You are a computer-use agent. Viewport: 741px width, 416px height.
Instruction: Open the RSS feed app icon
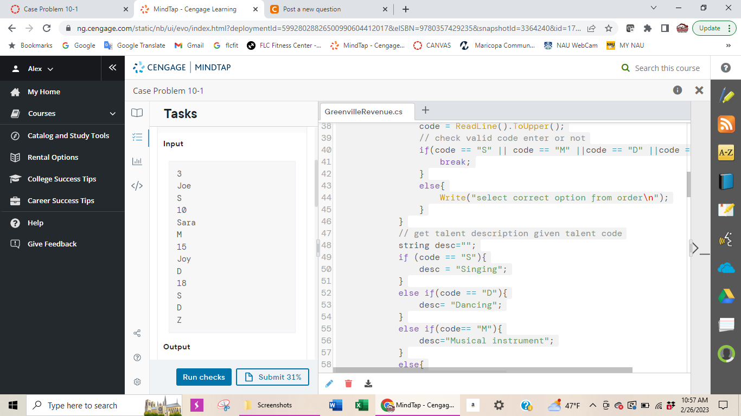pyautogui.click(x=726, y=124)
